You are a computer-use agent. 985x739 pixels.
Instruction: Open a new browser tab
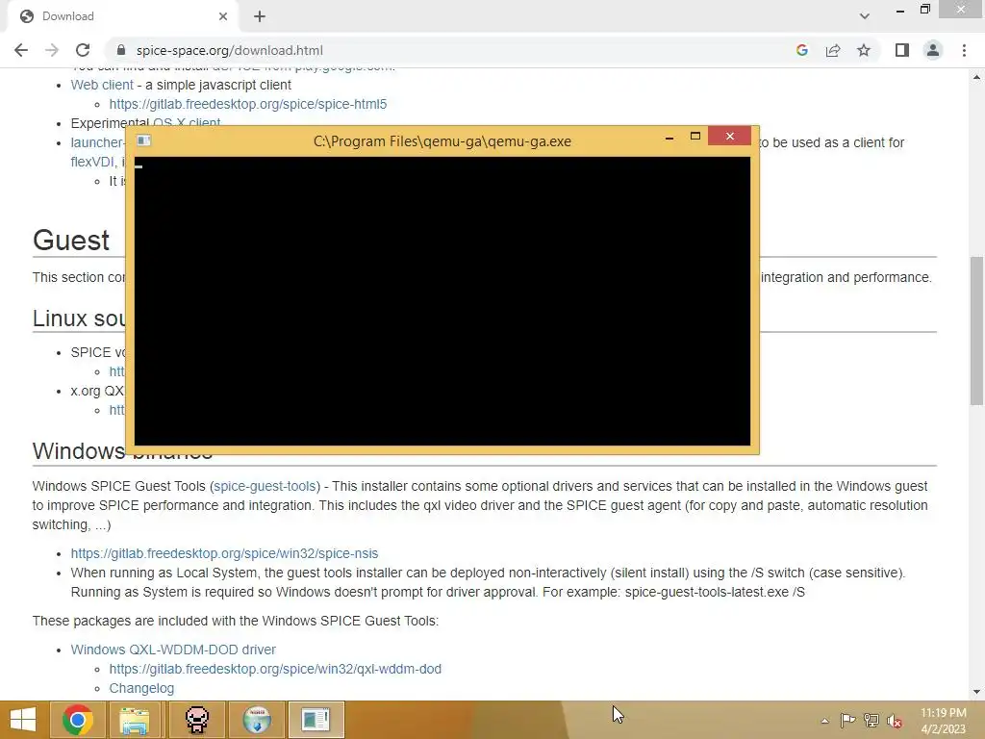[260, 16]
